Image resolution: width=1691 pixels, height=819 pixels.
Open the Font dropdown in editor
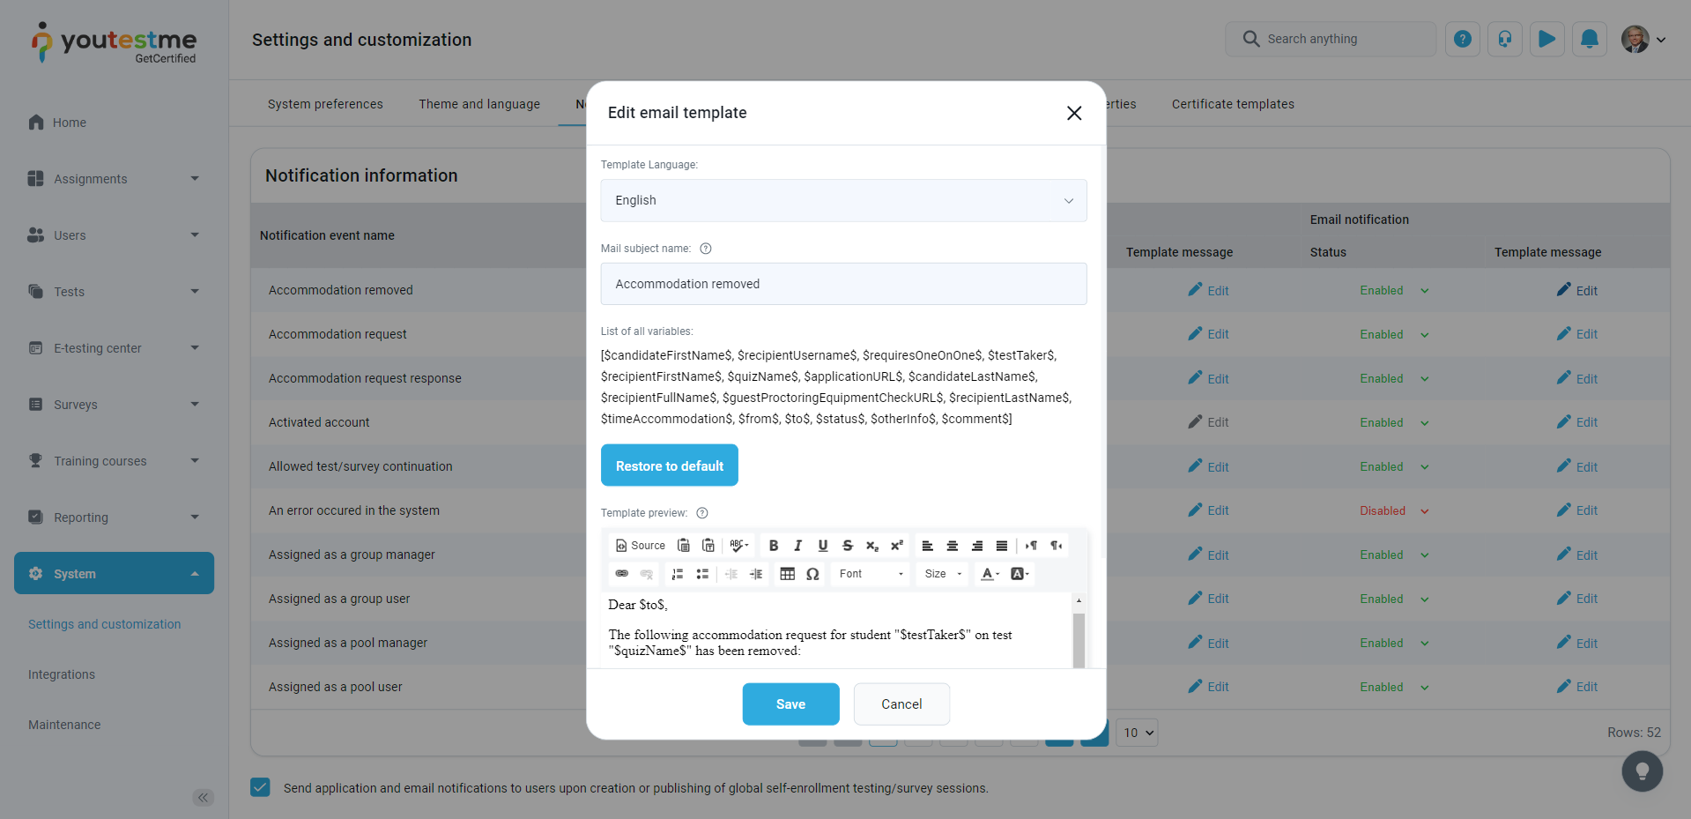pyautogui.click(x=871, y=574)
